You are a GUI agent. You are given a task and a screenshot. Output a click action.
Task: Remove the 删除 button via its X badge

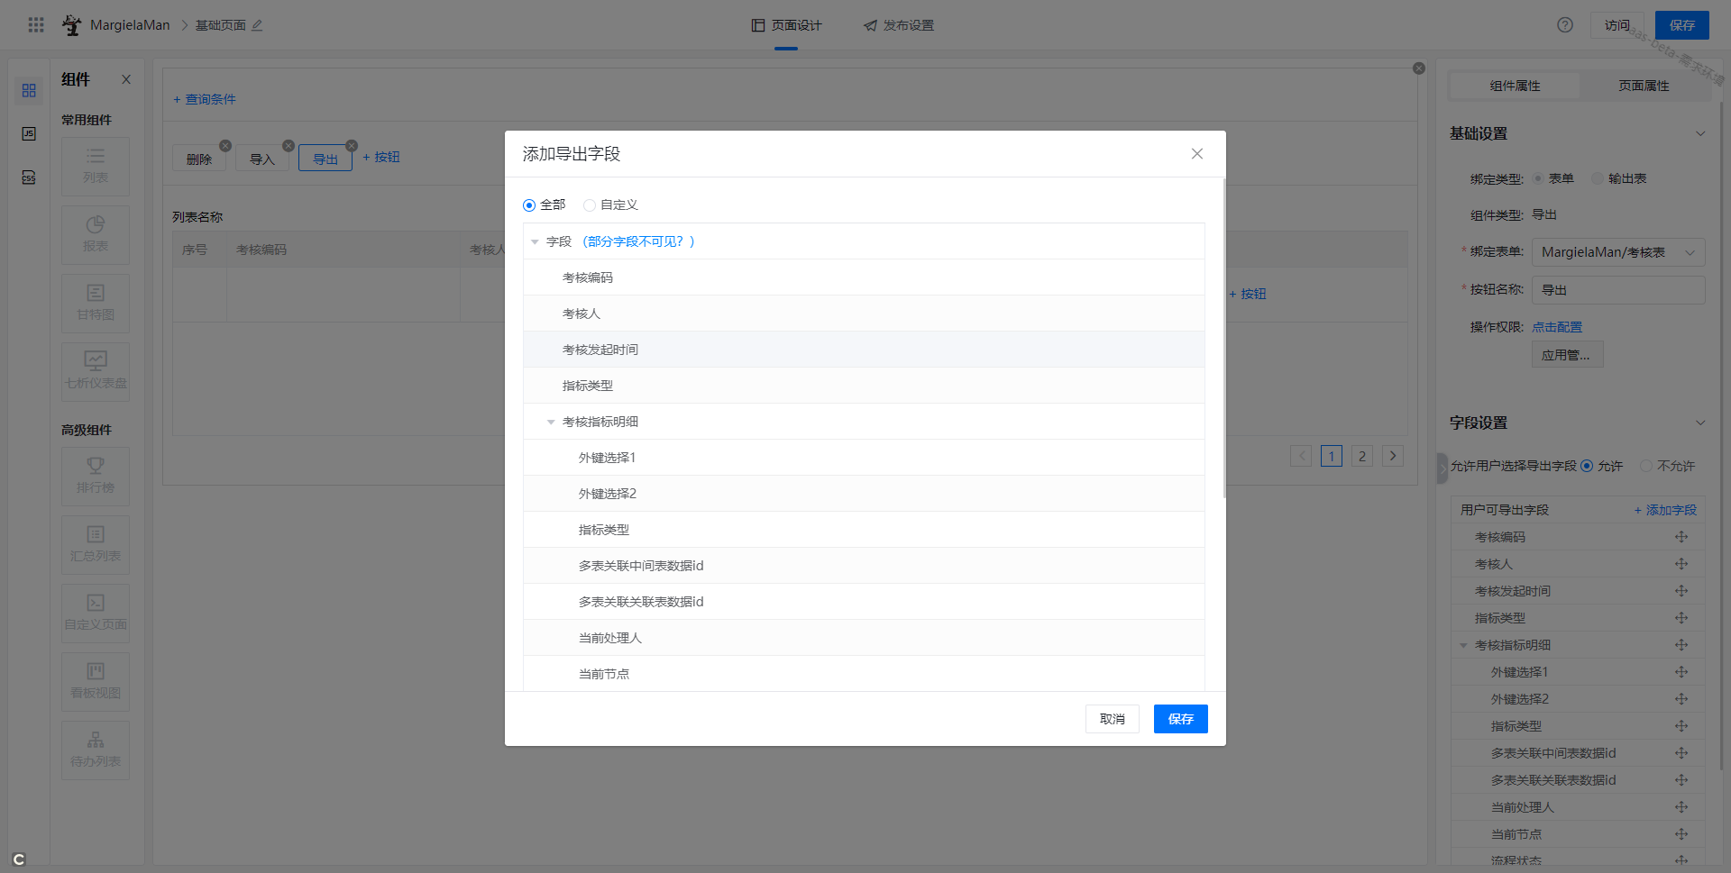[225, 146]
